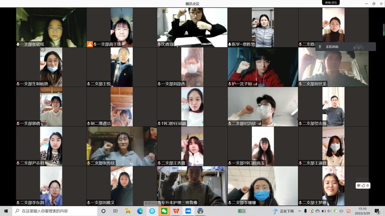
Task: Open WeChat from the taskbar
Action: point(164,211)
